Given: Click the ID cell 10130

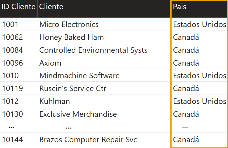Looking at the screenshot, I should (12, 114).
